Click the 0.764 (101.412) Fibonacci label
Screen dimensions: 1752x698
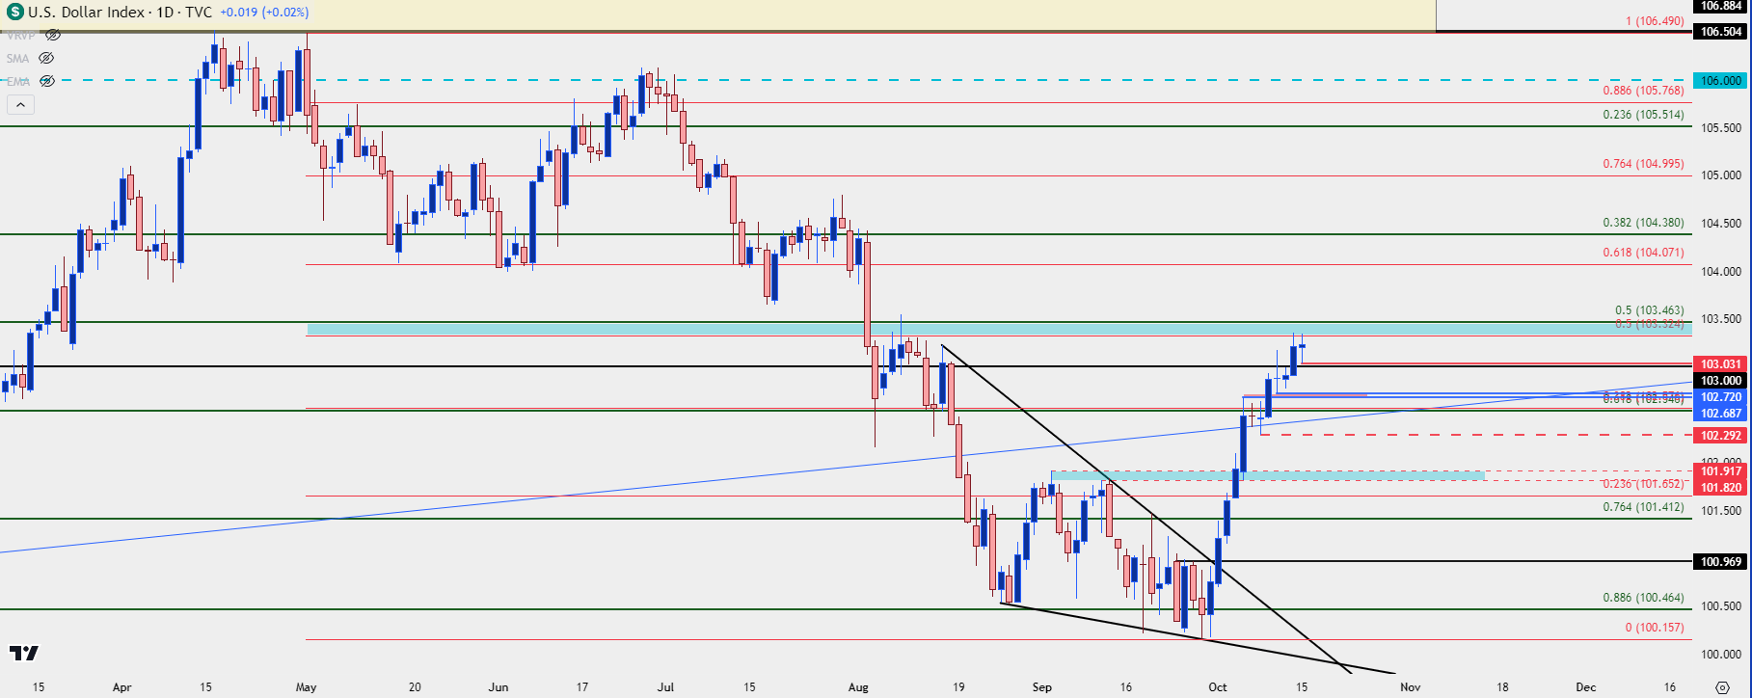coord(1643,506)
